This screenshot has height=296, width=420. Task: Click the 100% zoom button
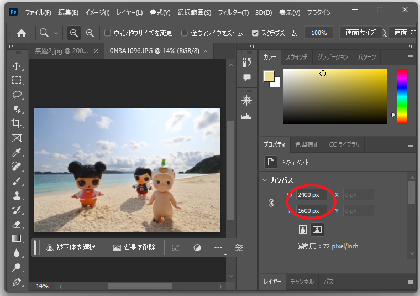(x=319, y=33)
